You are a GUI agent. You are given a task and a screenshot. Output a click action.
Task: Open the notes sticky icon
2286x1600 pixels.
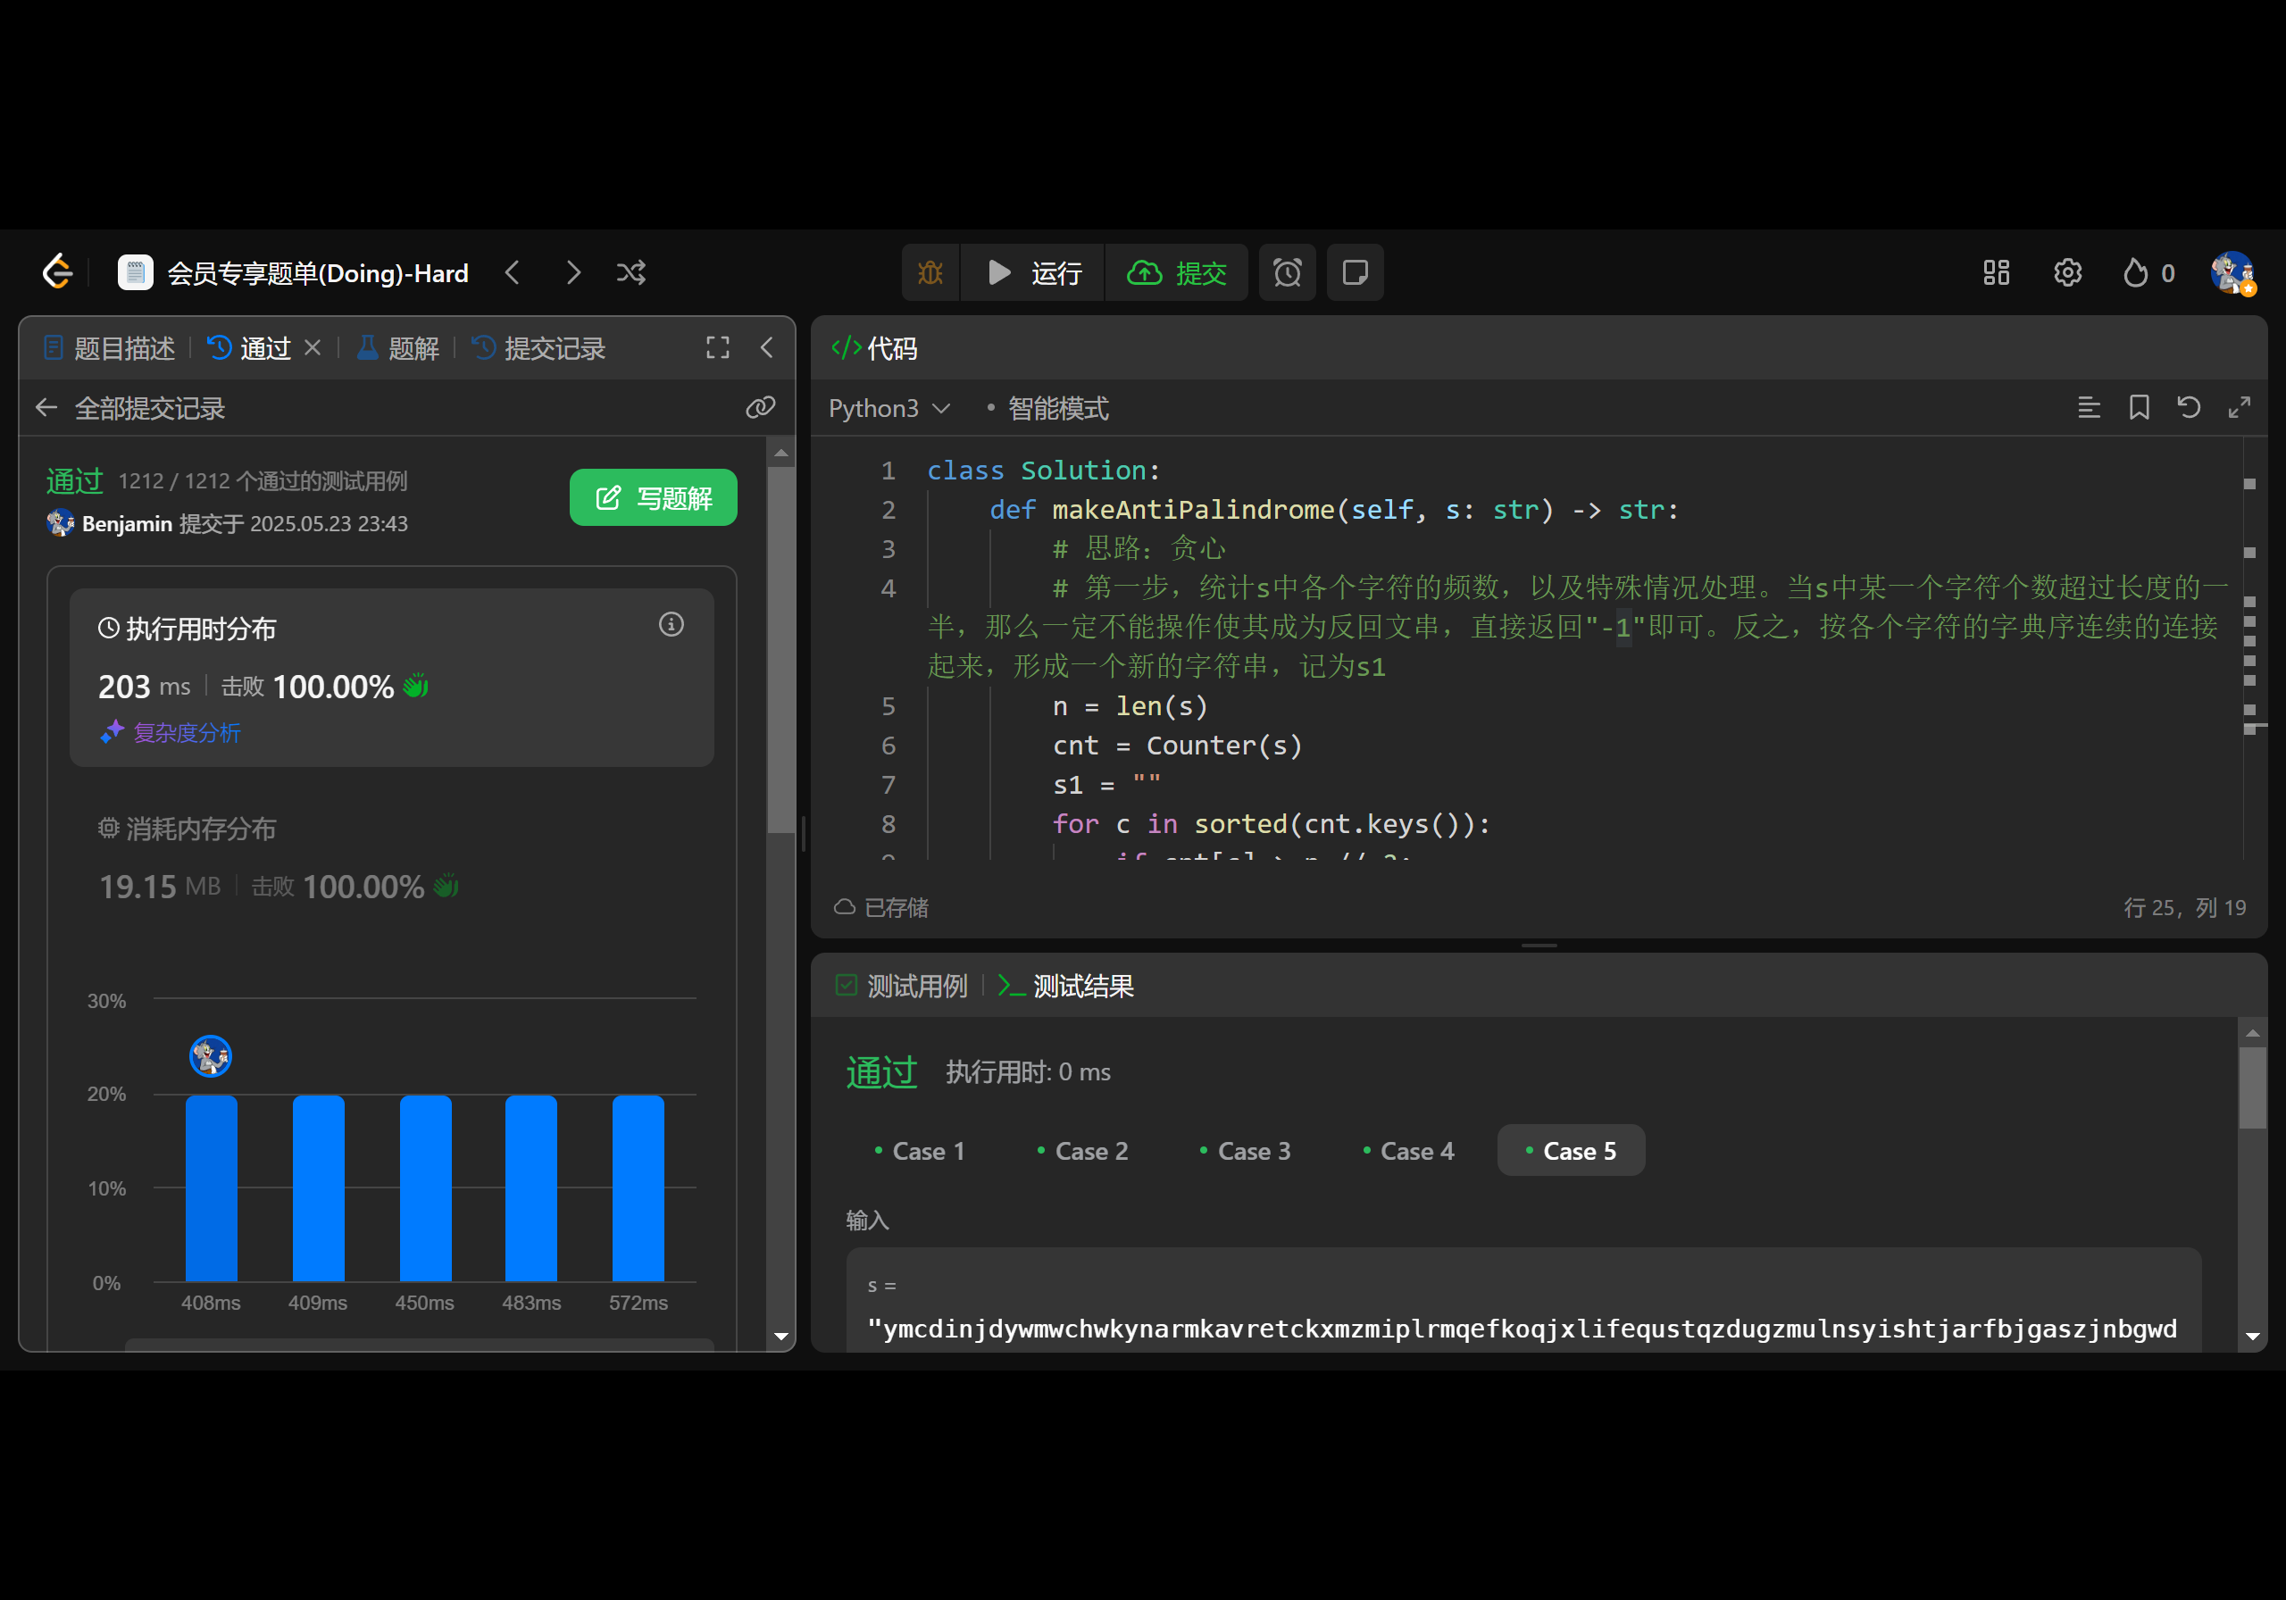click(1354, 273)
